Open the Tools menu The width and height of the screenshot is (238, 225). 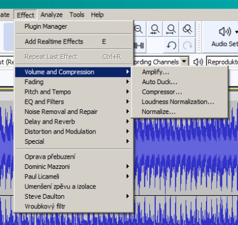(x=77, y=15)
